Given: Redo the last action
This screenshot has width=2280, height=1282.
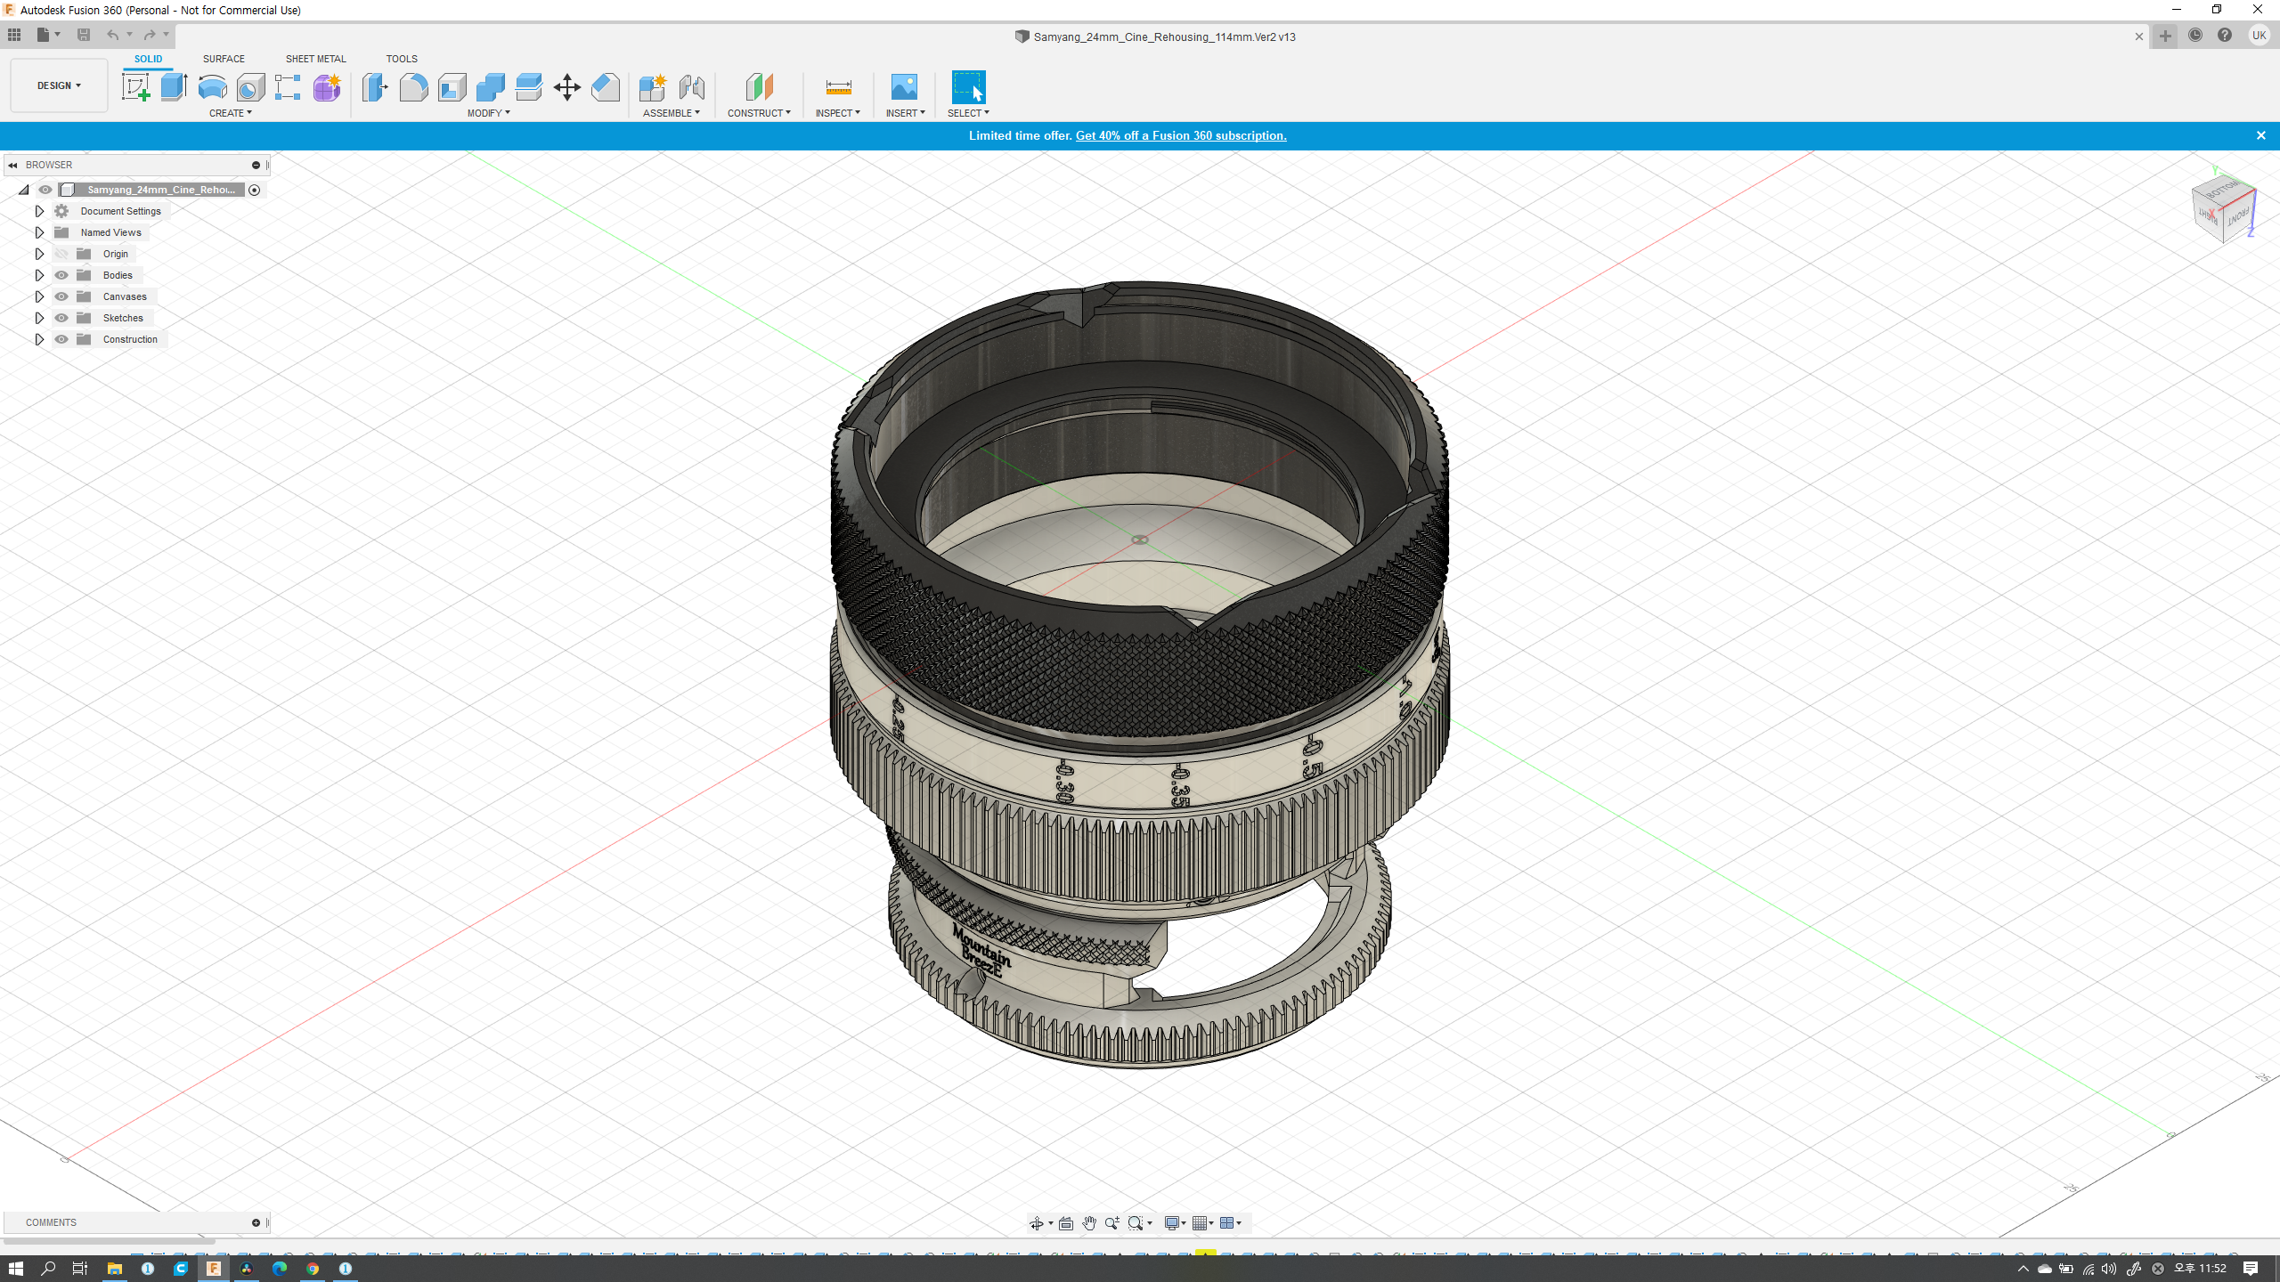Looking at the screenshot, I should point(150,35).
